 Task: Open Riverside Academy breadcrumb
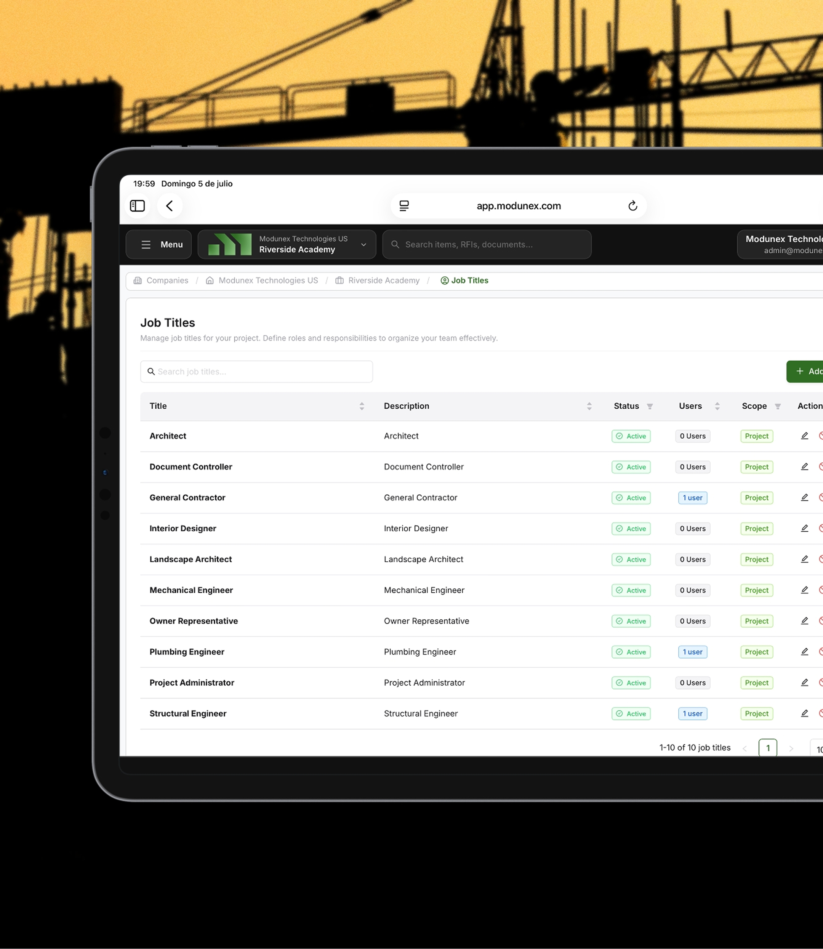click(378, 281)
